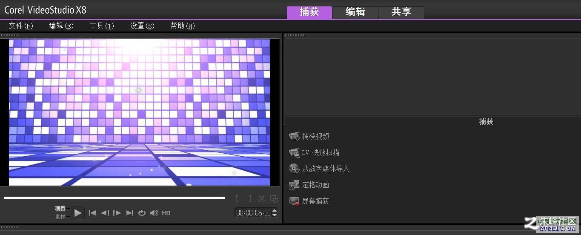The width and height of the screenshot is (581, 235).
Task: Set the mark-out right bracket
Action: point(249,199)
